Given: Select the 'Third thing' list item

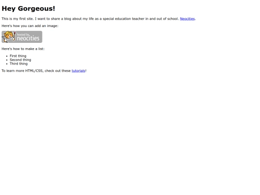Looking at the screenshot, I should (19, 64).
